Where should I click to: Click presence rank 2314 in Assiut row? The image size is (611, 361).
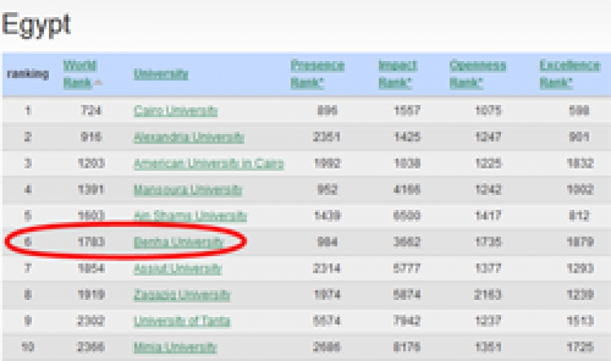coord(327,268)
